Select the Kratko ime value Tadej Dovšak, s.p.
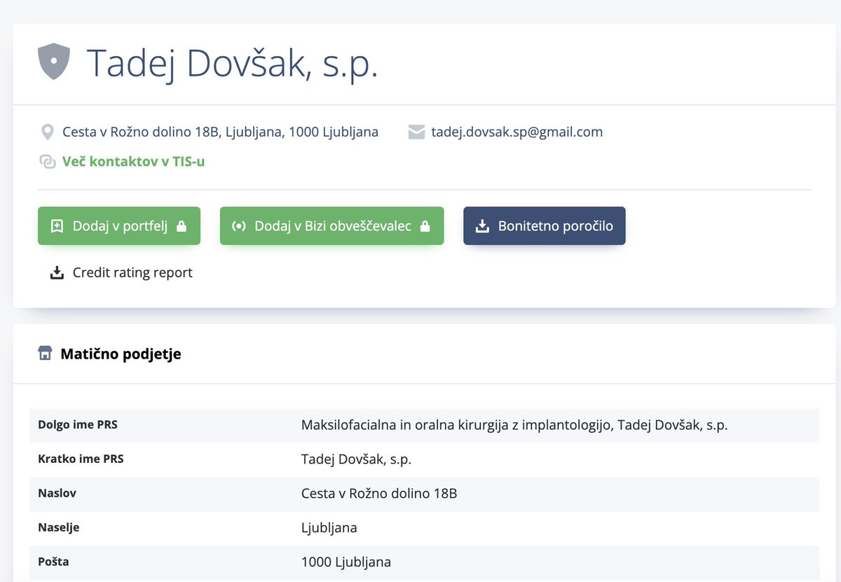Viewport: 841px width, 582px height. [356, 459]
